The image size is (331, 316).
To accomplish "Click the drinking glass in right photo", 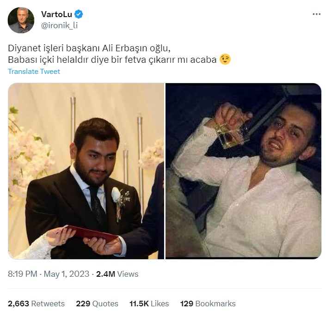I will click(231, 133).
